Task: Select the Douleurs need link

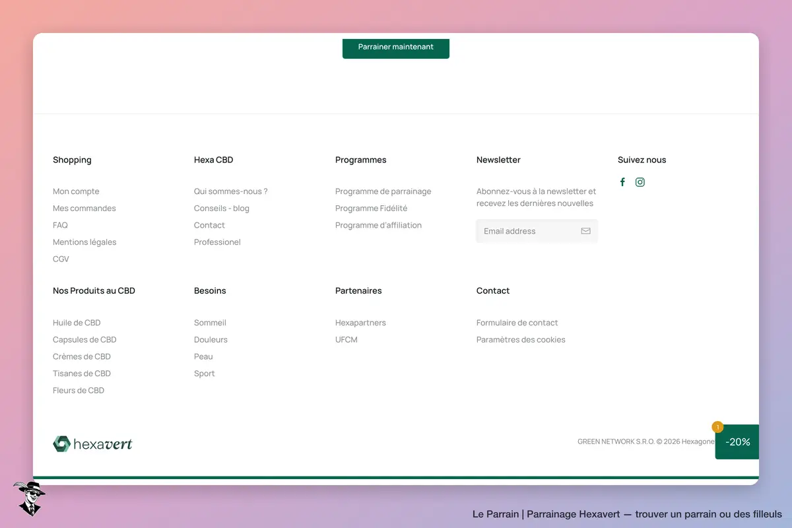Action: tap(211, 340)
